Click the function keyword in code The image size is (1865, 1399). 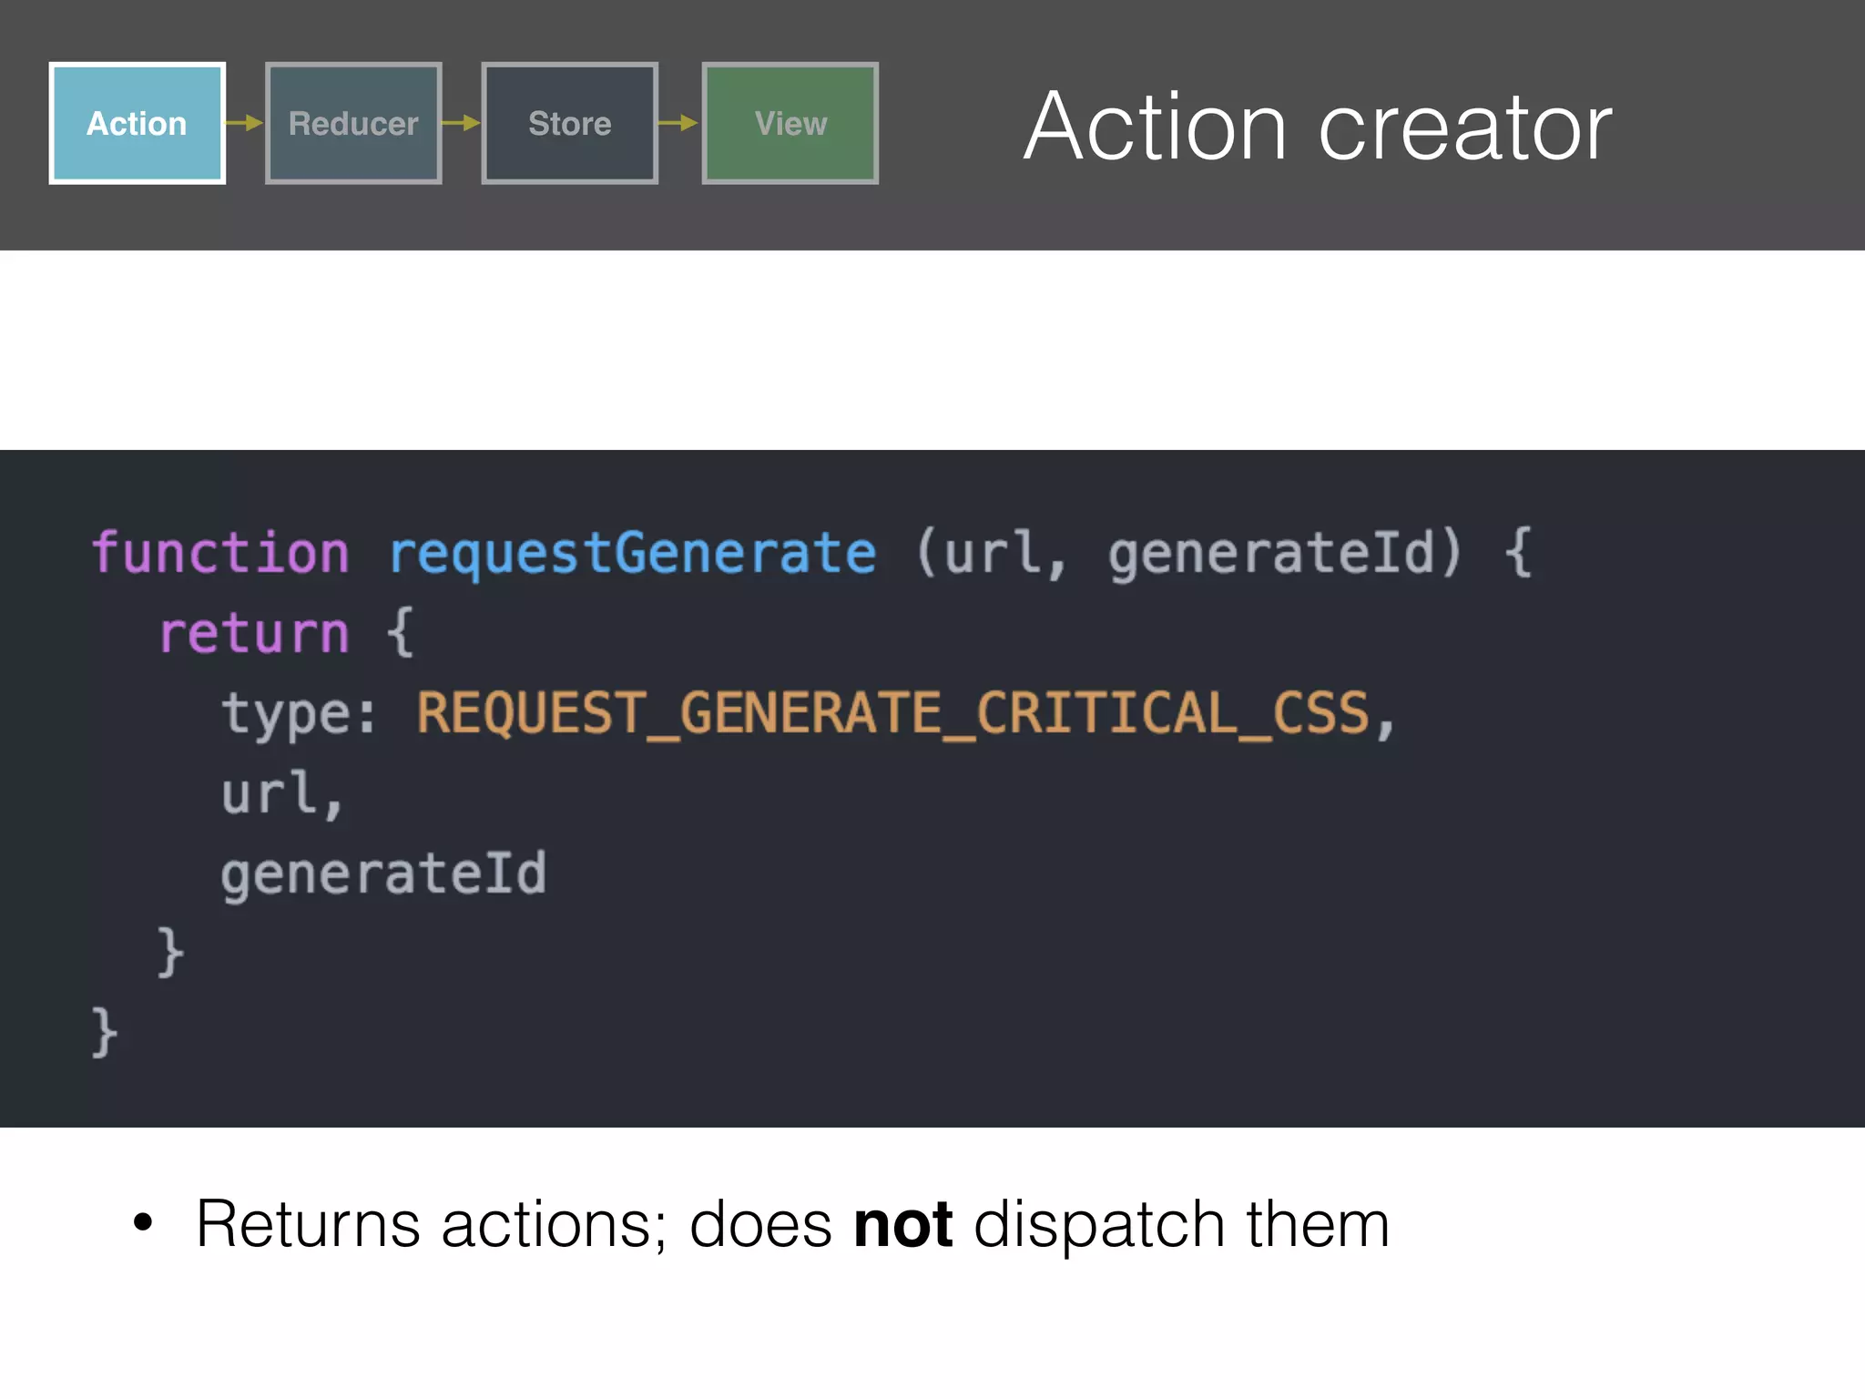tap(220, 553)
